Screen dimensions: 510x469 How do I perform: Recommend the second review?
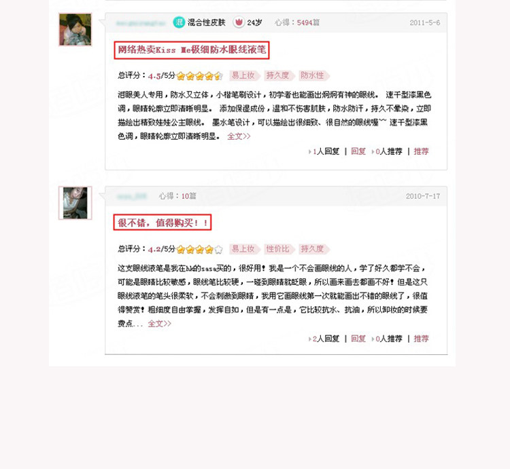[x=421, y=339]
